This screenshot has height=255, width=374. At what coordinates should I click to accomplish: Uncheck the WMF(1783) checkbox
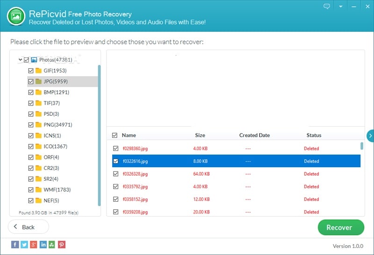point(31,190)
